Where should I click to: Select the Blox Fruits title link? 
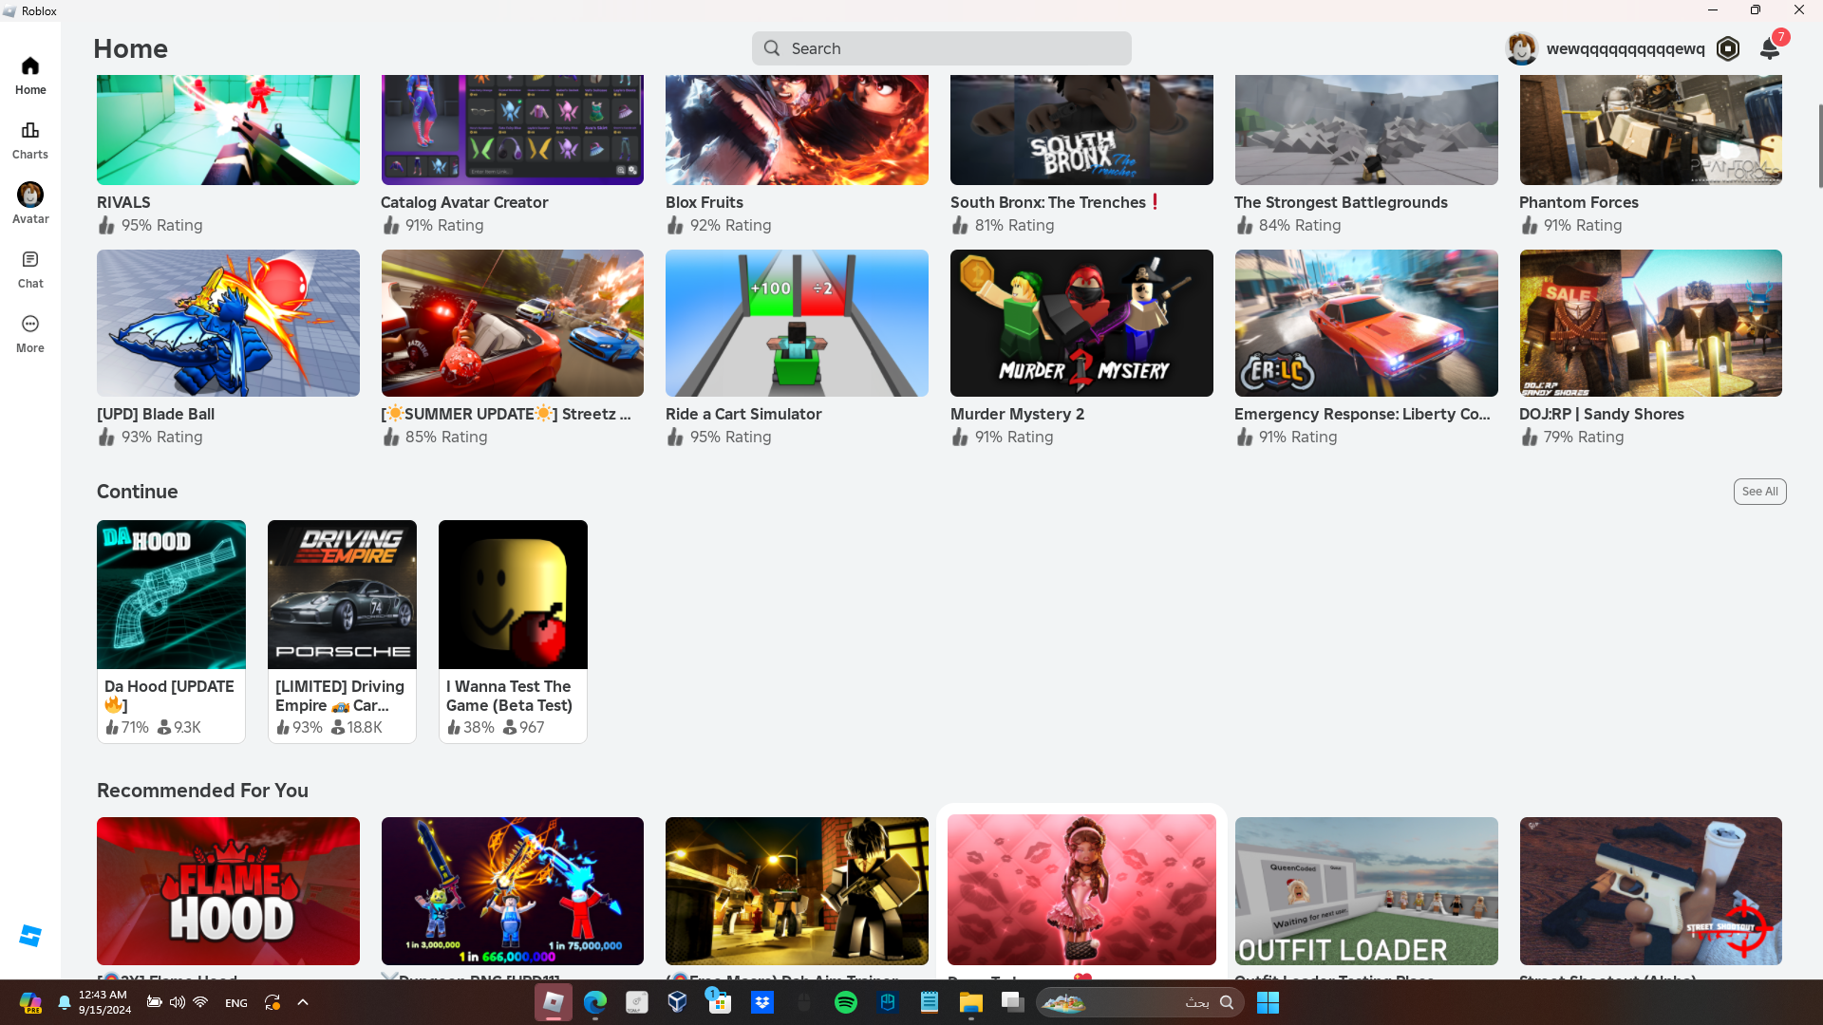pyautogui.click(x=704, y=202)
